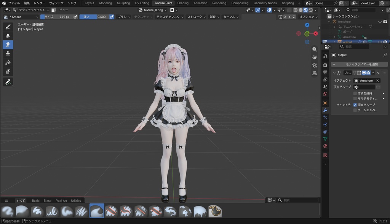Open the Output properties tab icon

click(x=325, y=72)
